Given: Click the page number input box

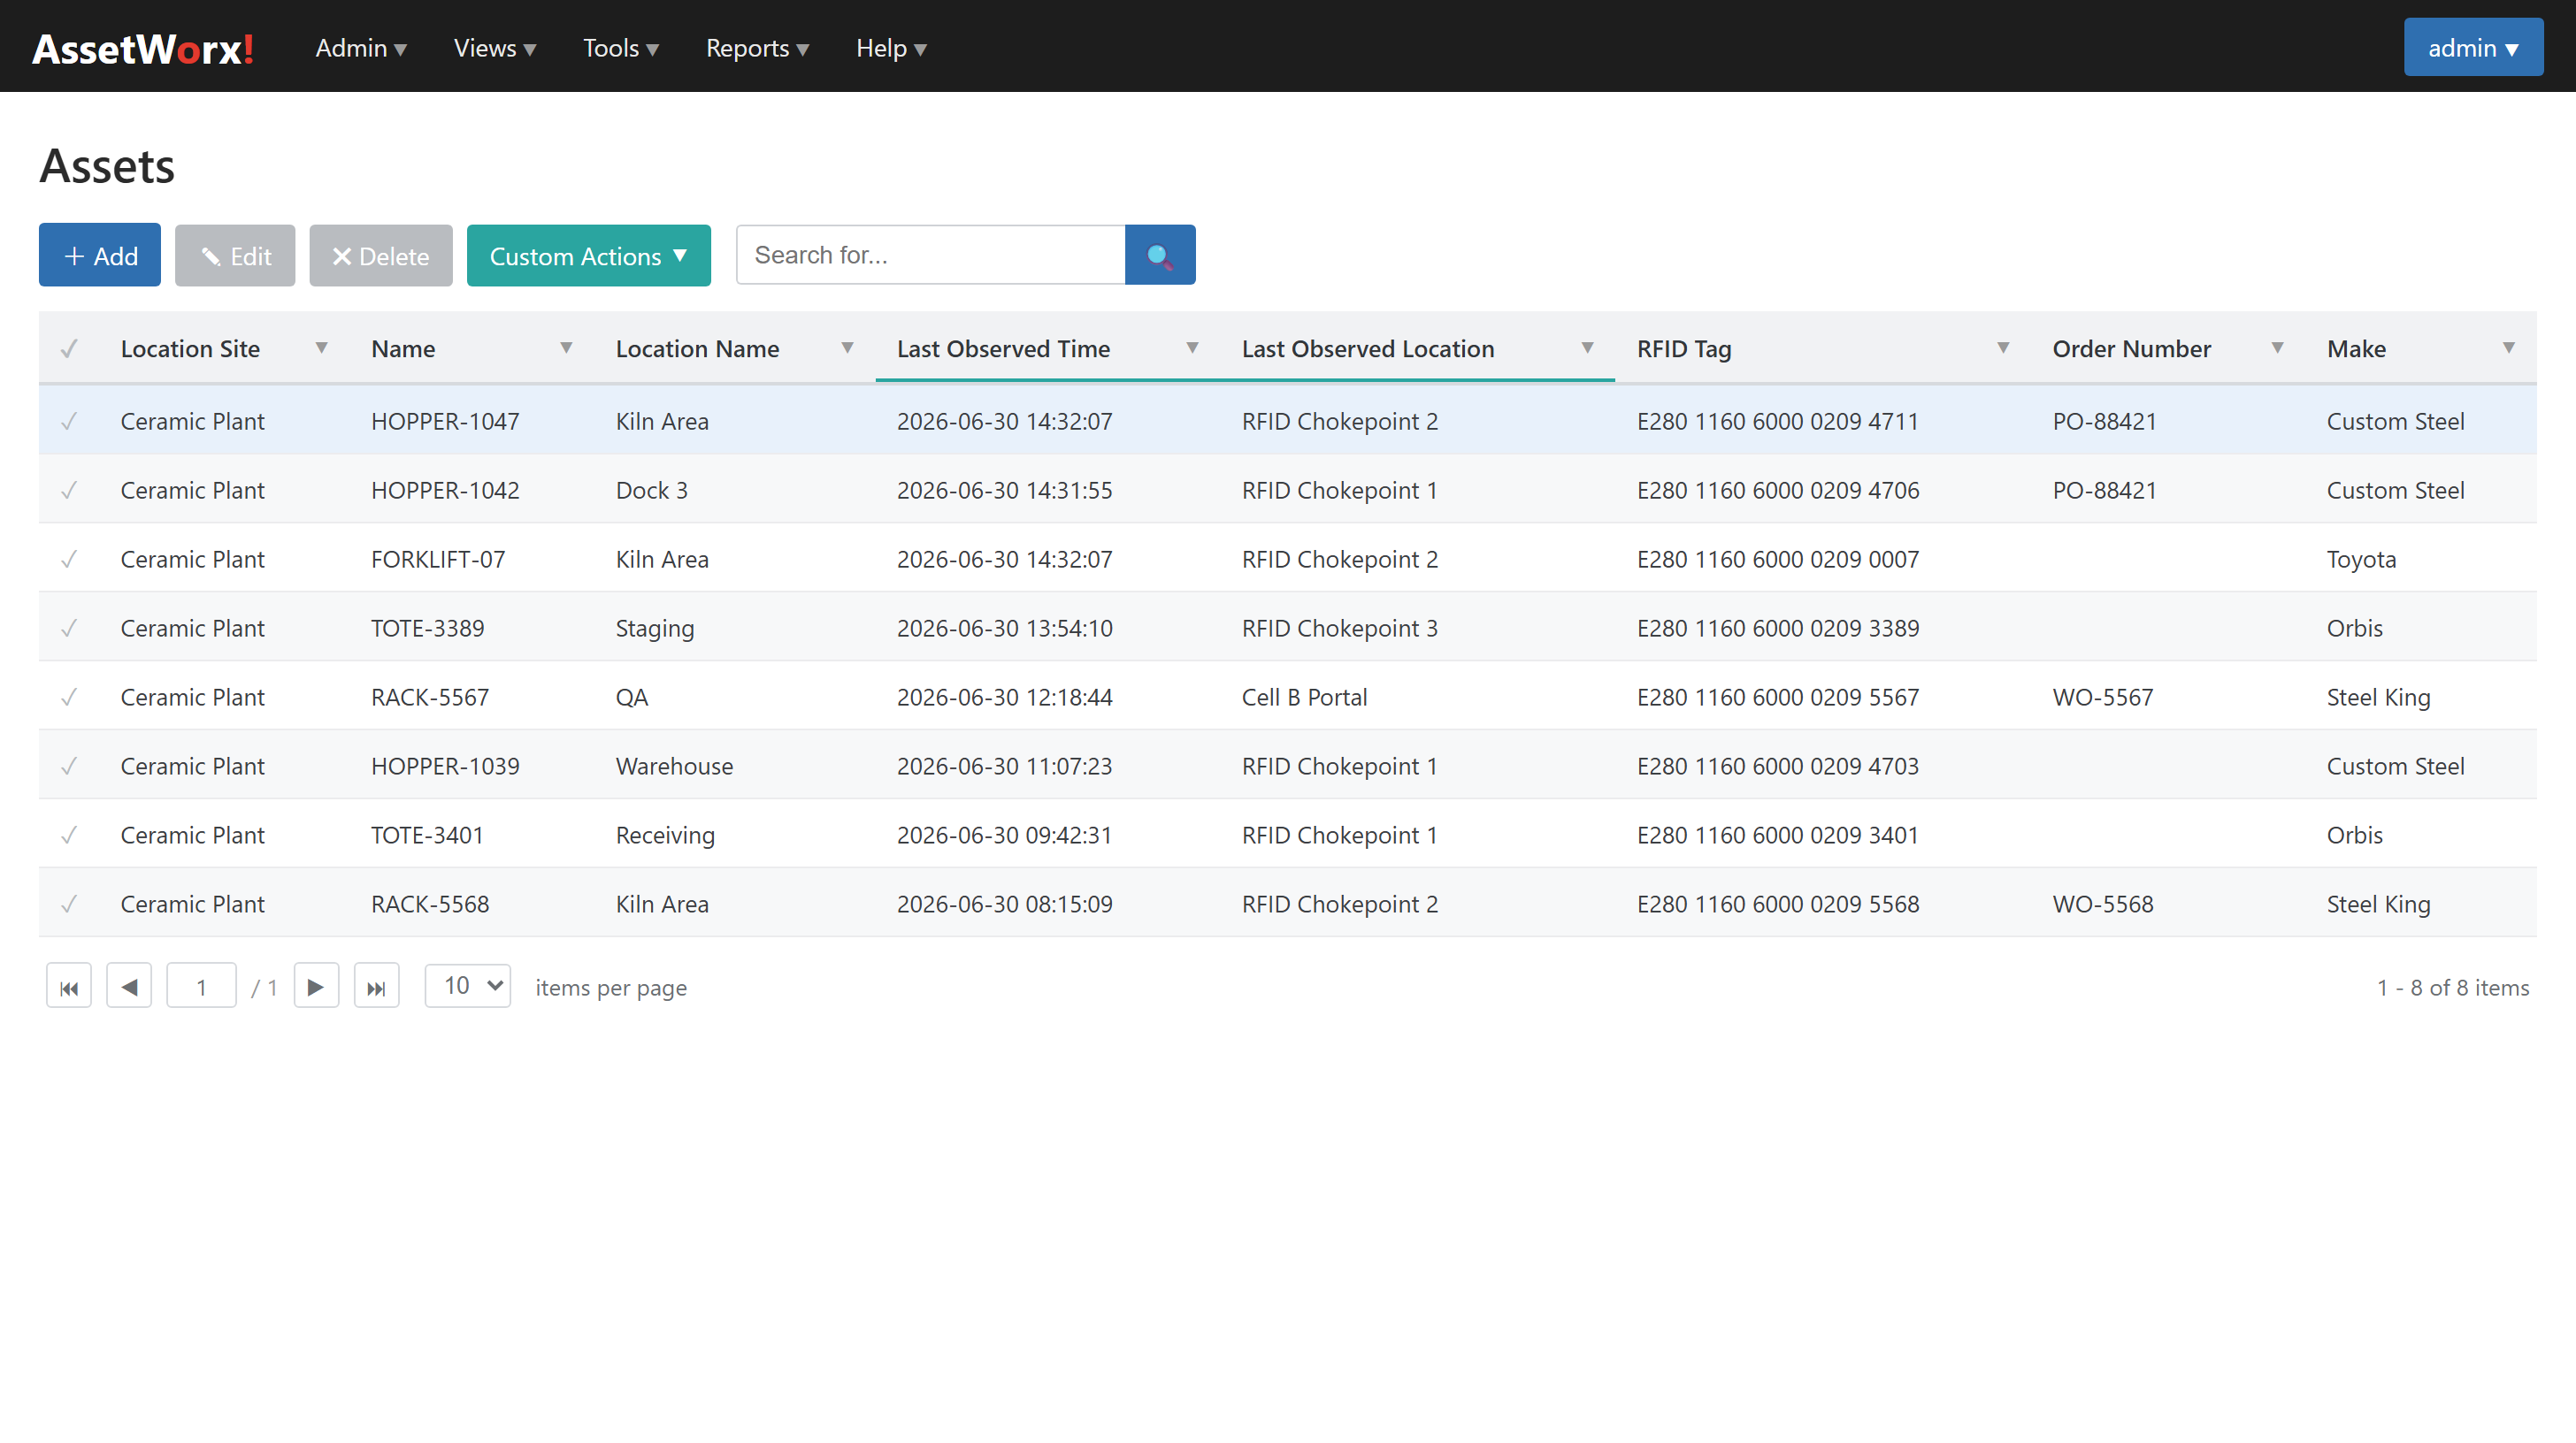Looking at the screenshot, I should pyautogui.click(x=201, y=987).
